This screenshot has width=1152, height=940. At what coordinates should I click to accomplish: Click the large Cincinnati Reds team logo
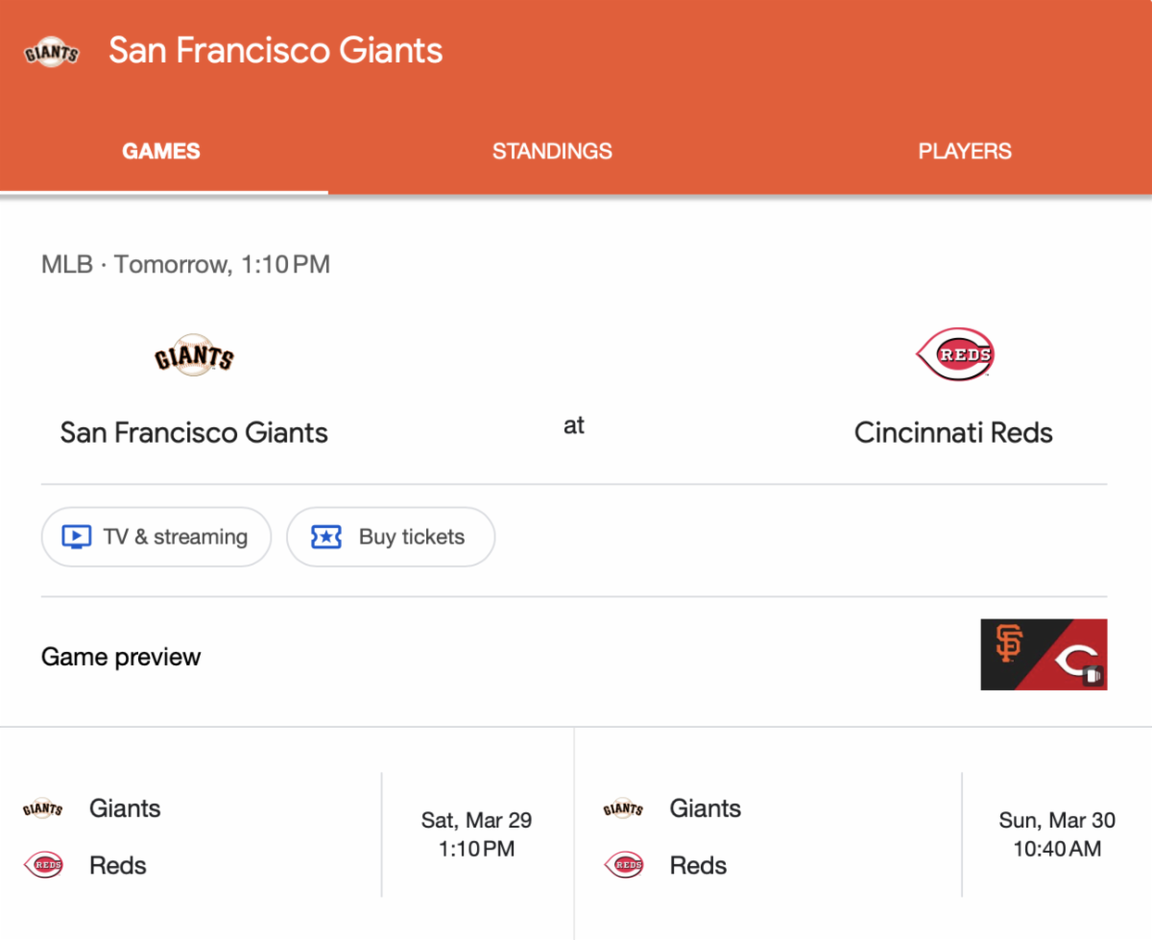tap(954, 355)
